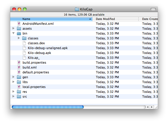168x123 pixels.
Task: Click the AndroidManifest.xml file icon
Action: pos(19,24)
